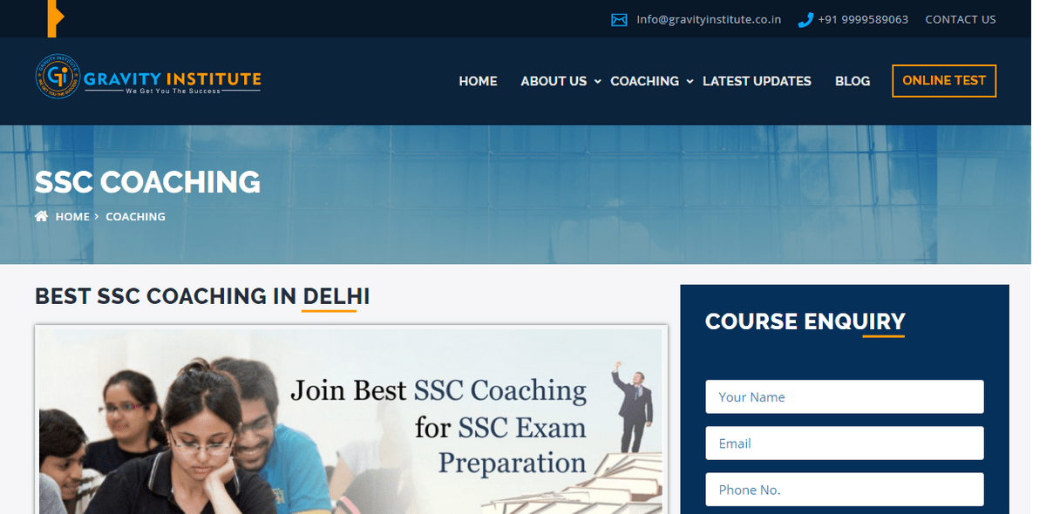Select the SSC Coaching banner image
The height and width of the screenshot is (514, 1046).
pos(351,420)
